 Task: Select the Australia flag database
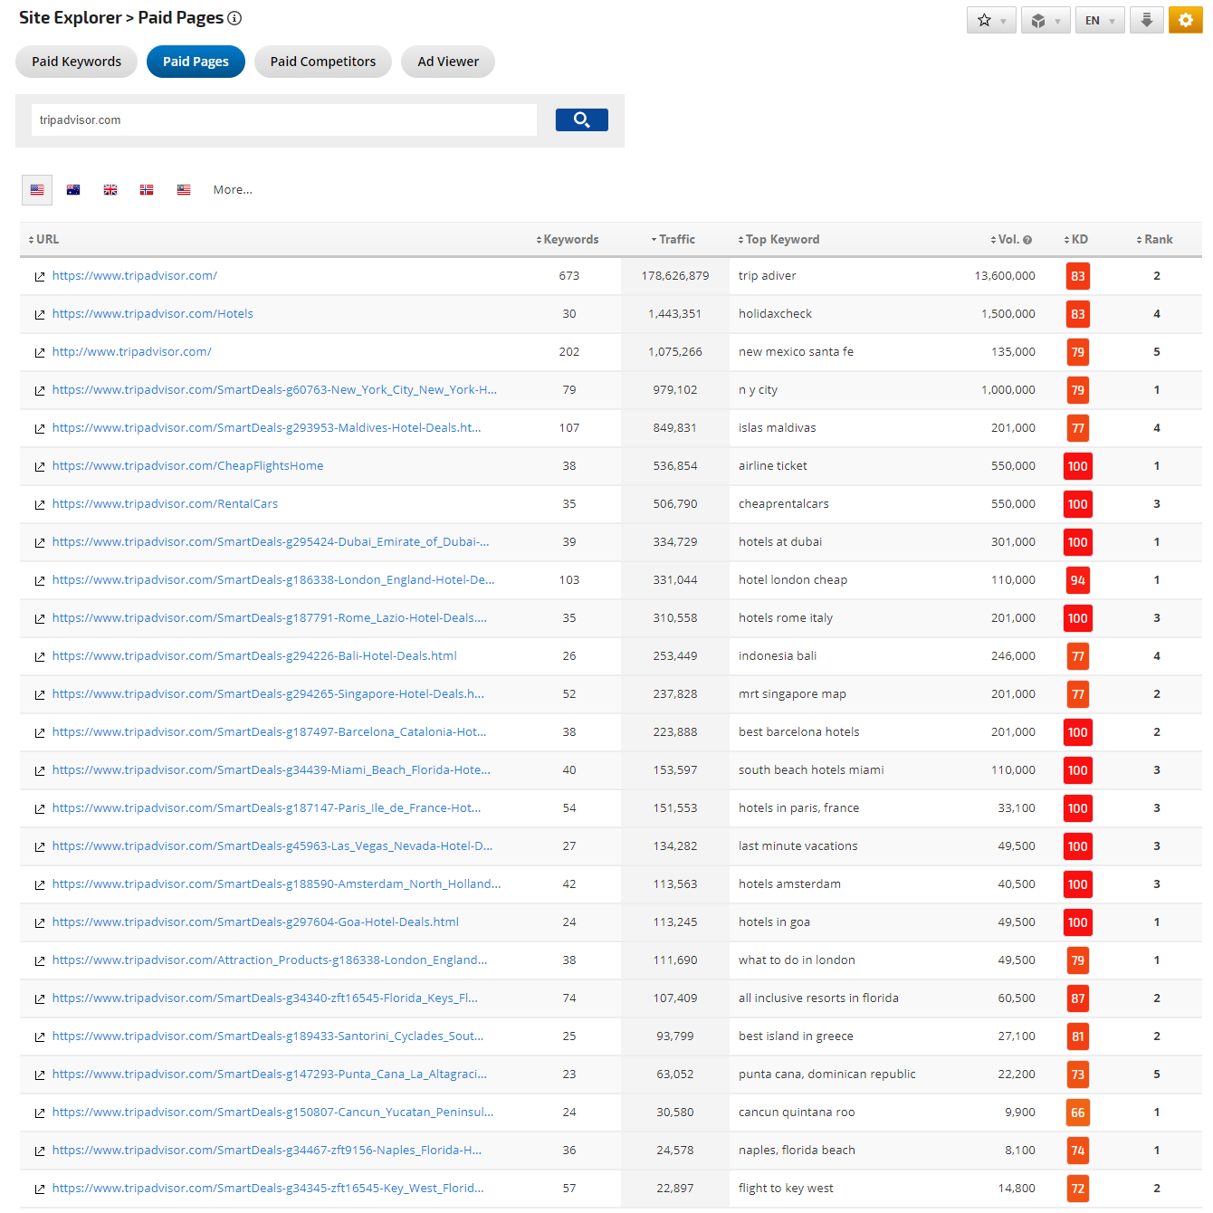(x=73, y=190)
